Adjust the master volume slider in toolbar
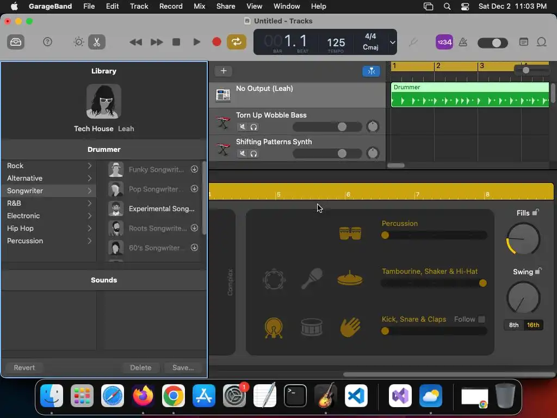557x418 pixels. (x=493, y=43)
